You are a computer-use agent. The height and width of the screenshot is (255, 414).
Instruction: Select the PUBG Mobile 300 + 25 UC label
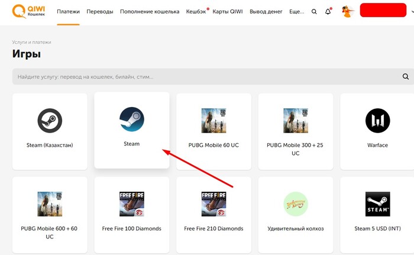tap(295, 149)
